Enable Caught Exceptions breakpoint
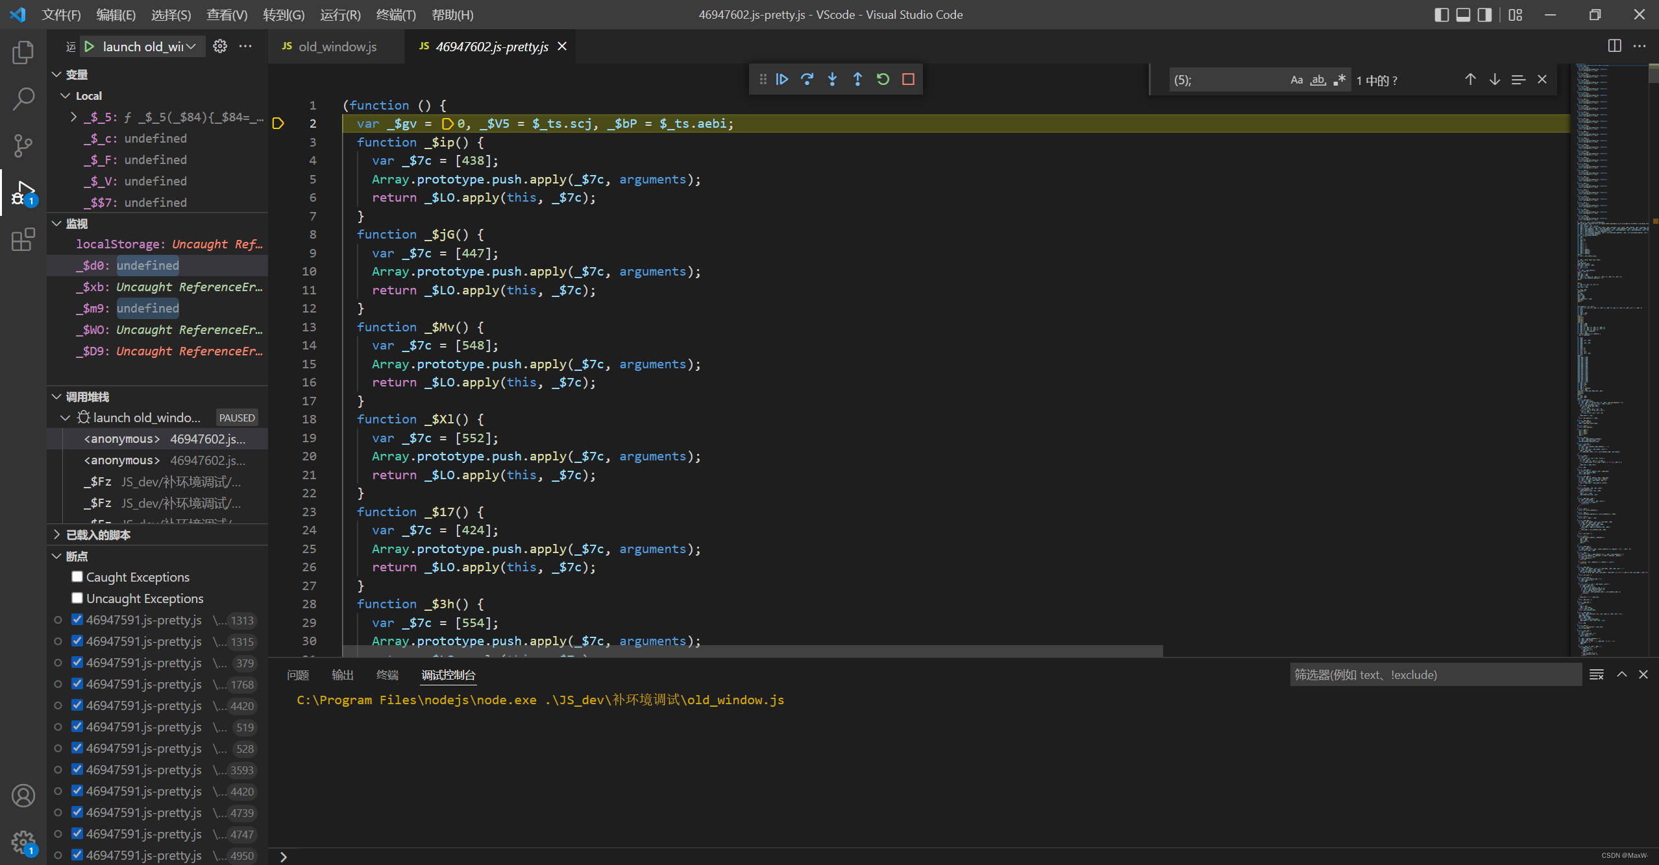 click(x=77, y=576)
